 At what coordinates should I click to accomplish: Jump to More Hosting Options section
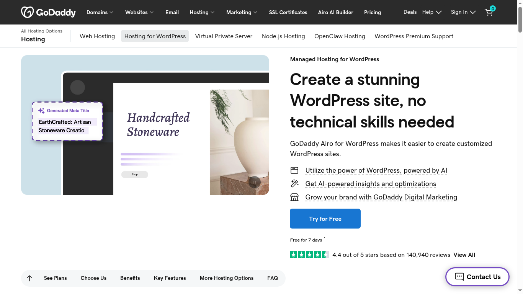tap(227, 278)
